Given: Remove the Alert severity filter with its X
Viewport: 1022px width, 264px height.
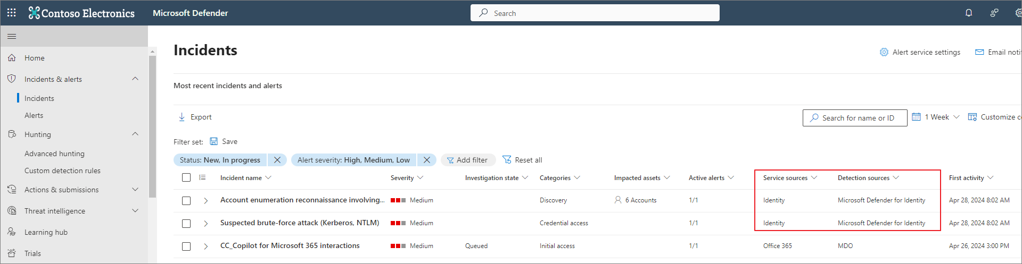Looking at the screenshot, I should (x=427, y=160).
